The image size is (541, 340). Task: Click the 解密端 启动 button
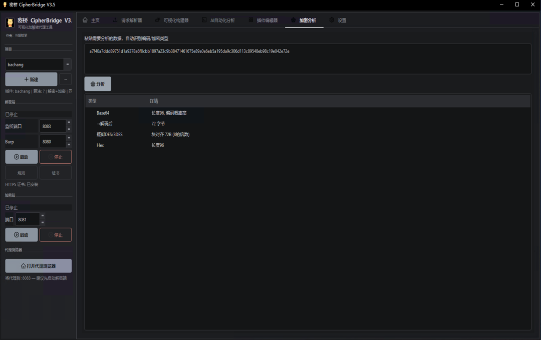(x=22, y=157)
